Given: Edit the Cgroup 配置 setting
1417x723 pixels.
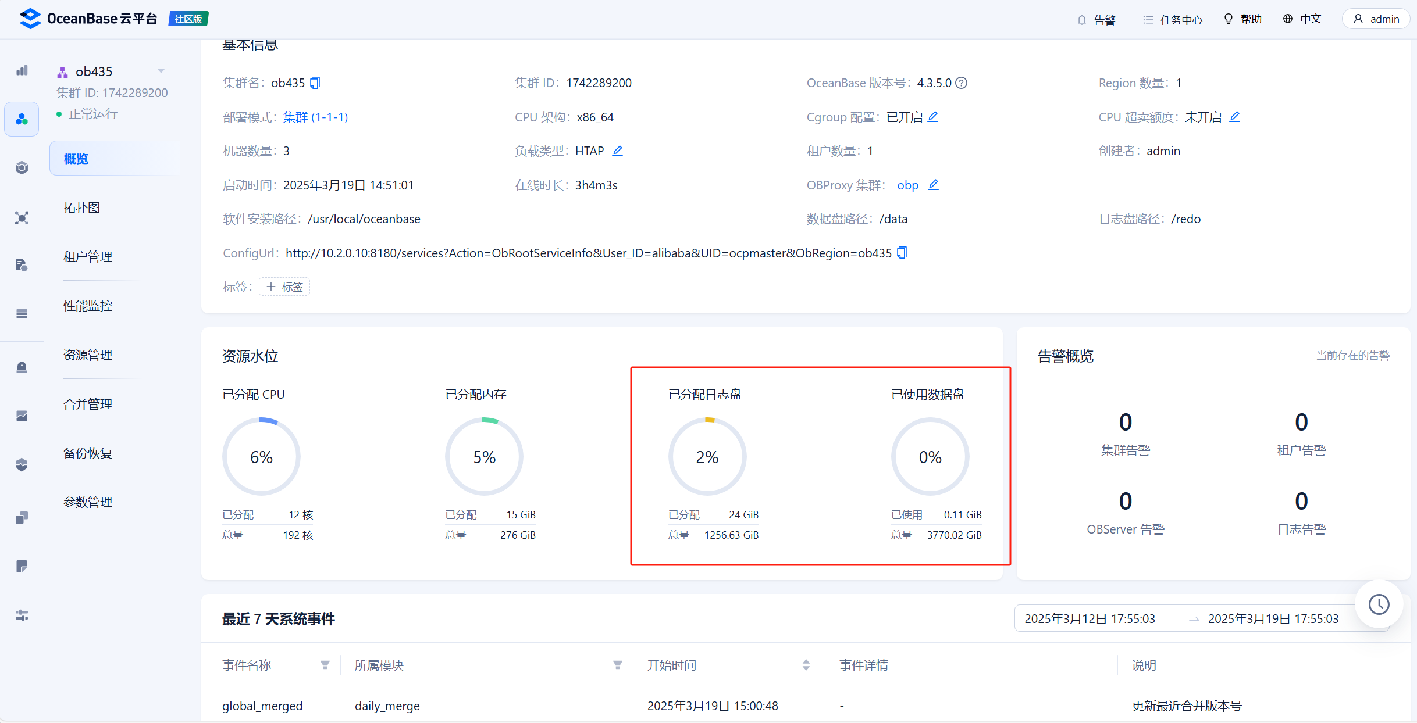Looking at the screenshot, I should [932, 117].
